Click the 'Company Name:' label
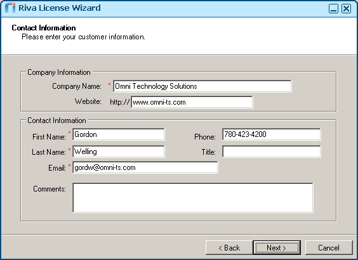Screen dimensions: 358x260 [77, 86]
